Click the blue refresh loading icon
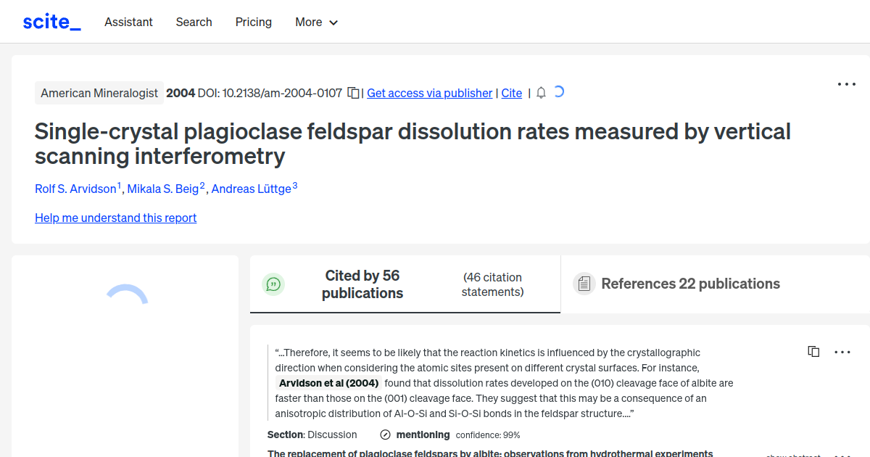The width and height of the screenshot is (870, 457). (x=558, y=92)
